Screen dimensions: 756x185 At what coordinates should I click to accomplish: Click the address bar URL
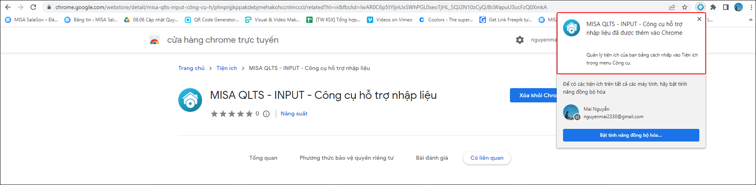pos(301,7)
